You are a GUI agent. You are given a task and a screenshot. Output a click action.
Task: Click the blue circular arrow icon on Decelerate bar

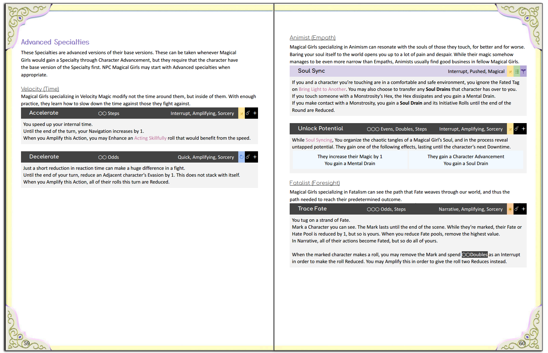click(x=241, y=157)
